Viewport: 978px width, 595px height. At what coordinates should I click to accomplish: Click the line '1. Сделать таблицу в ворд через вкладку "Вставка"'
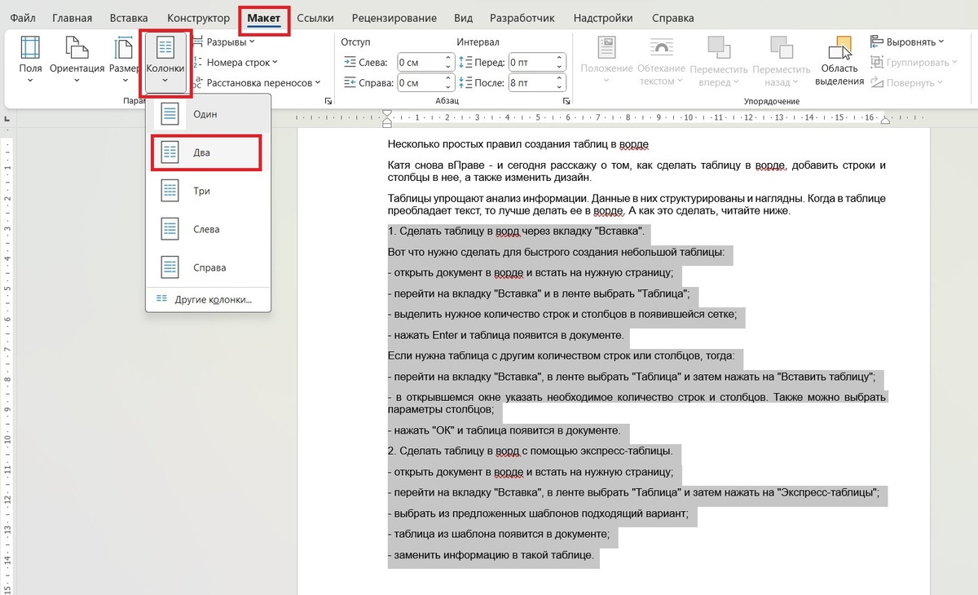point(517,231)
